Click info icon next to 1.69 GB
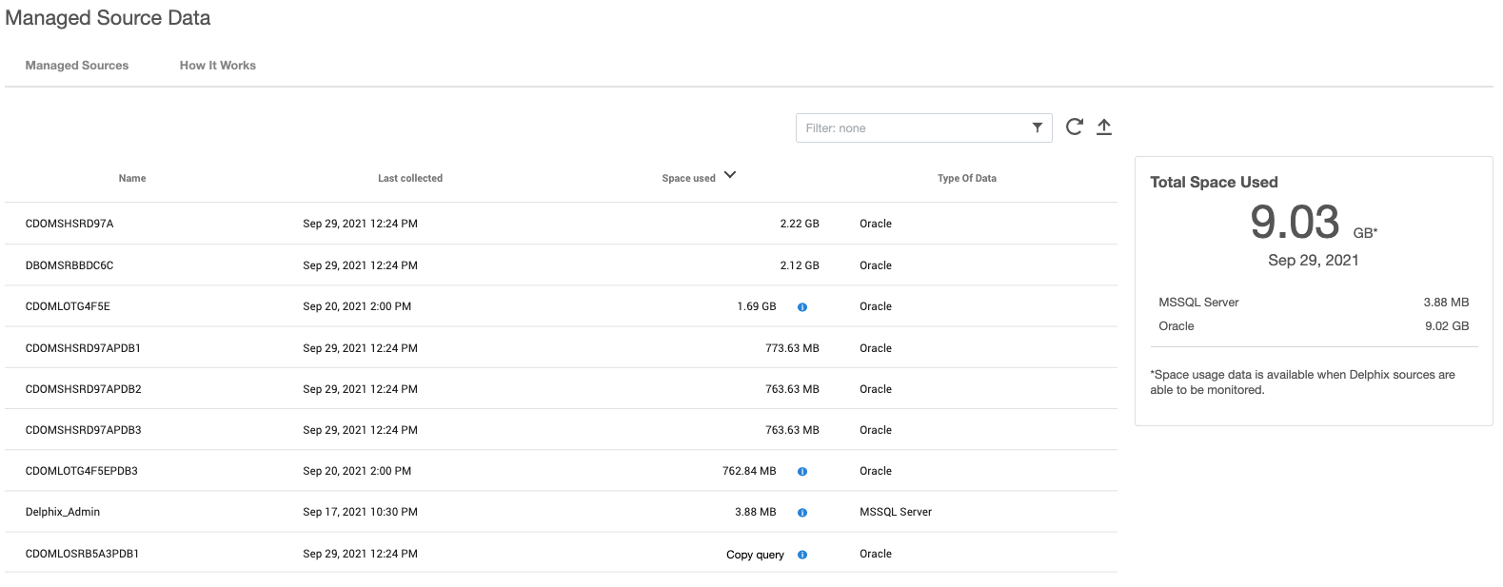The width and height of the screenshot is (1503, 587). pos(802,307)
